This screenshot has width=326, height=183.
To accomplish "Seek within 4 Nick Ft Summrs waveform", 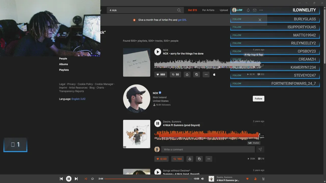I will coord(209,135).
